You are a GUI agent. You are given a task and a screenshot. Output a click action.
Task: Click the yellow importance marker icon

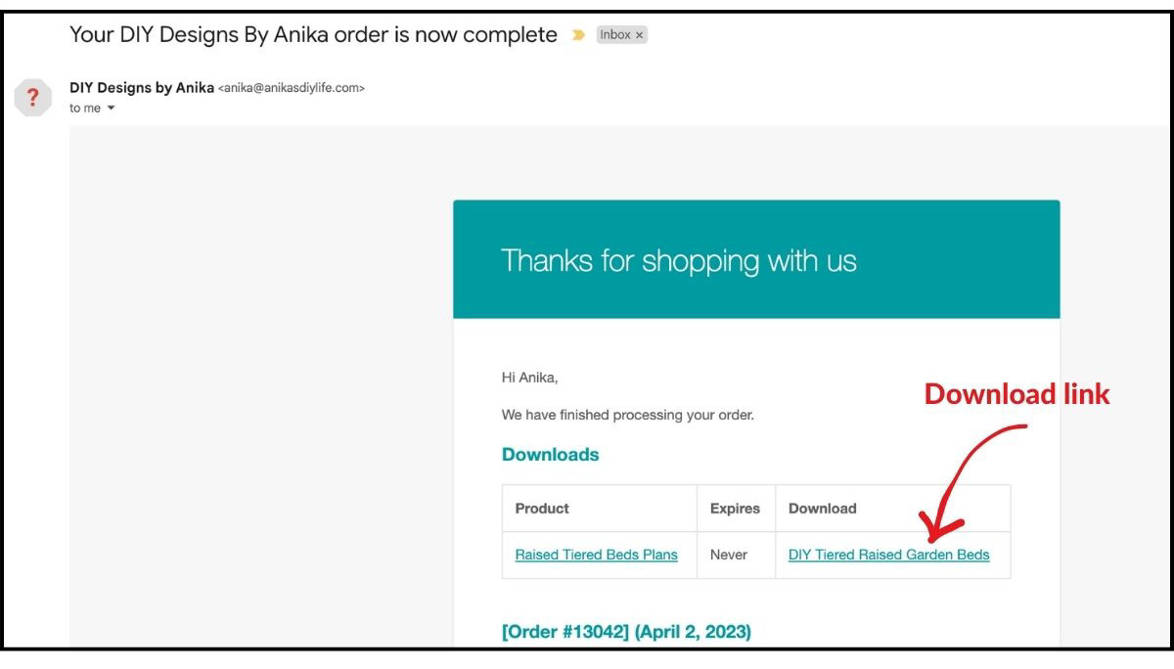pyautogui.click(x=578, y=35)
